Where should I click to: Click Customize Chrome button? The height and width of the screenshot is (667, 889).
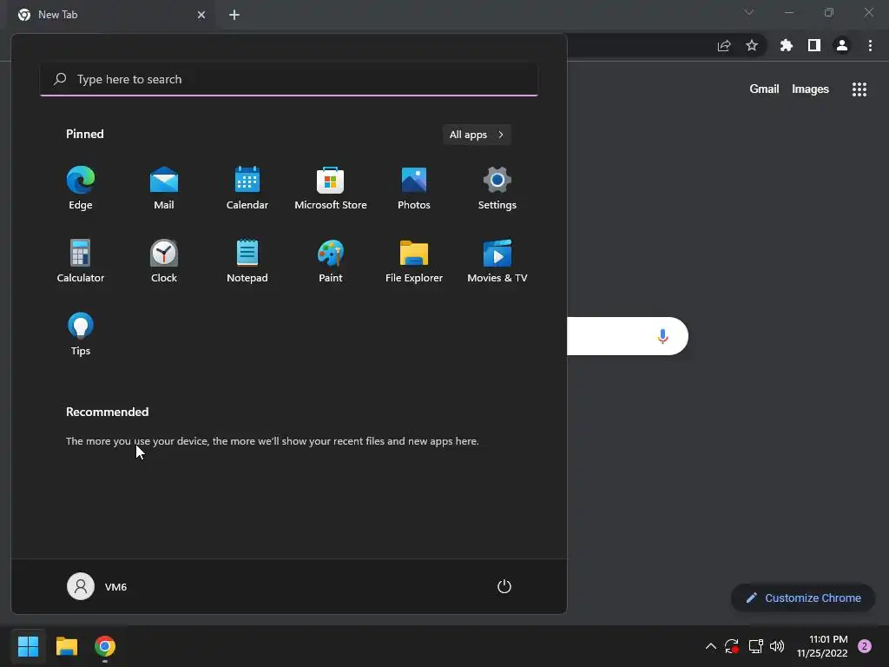(803, 598)
